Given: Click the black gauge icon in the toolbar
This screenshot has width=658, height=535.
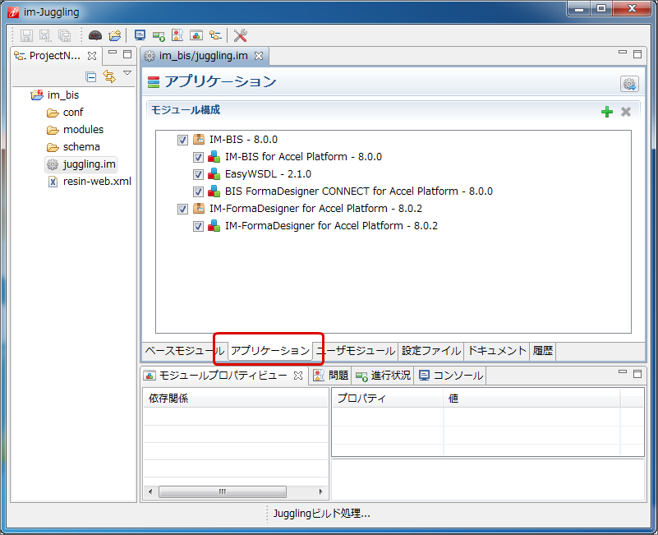Looking at the screenshot, I should 95,35.
